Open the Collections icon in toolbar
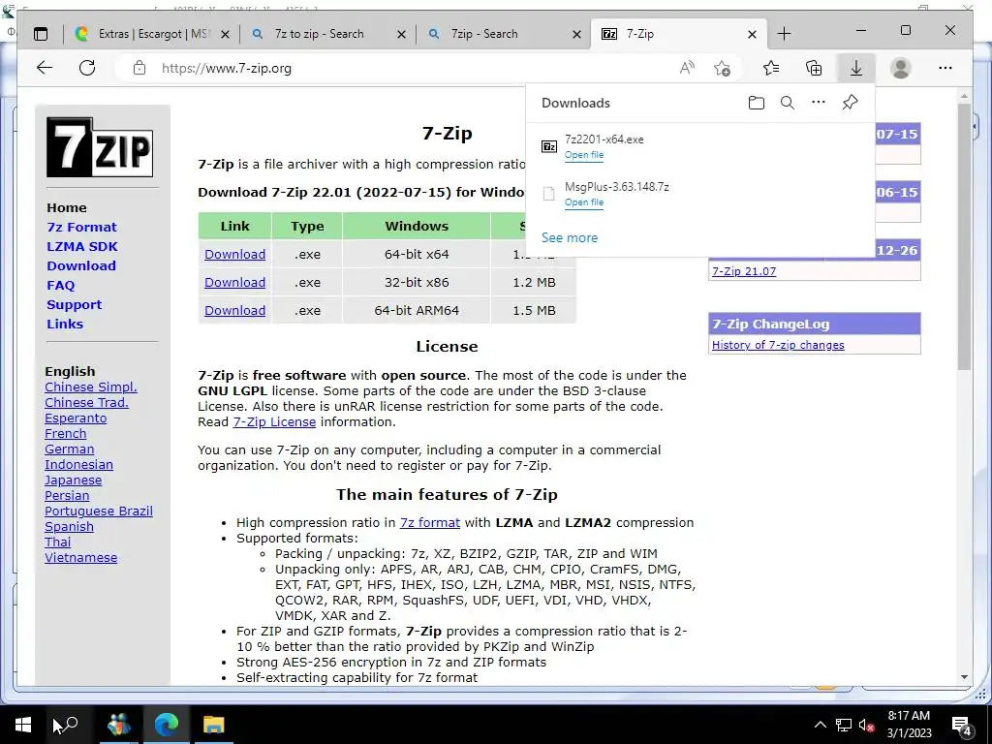This screenshot has width=992, height=744. click(814, 68)
